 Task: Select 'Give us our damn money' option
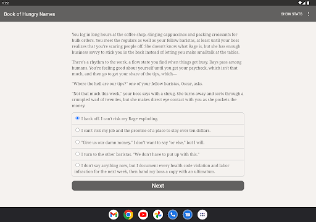(158, 142)
